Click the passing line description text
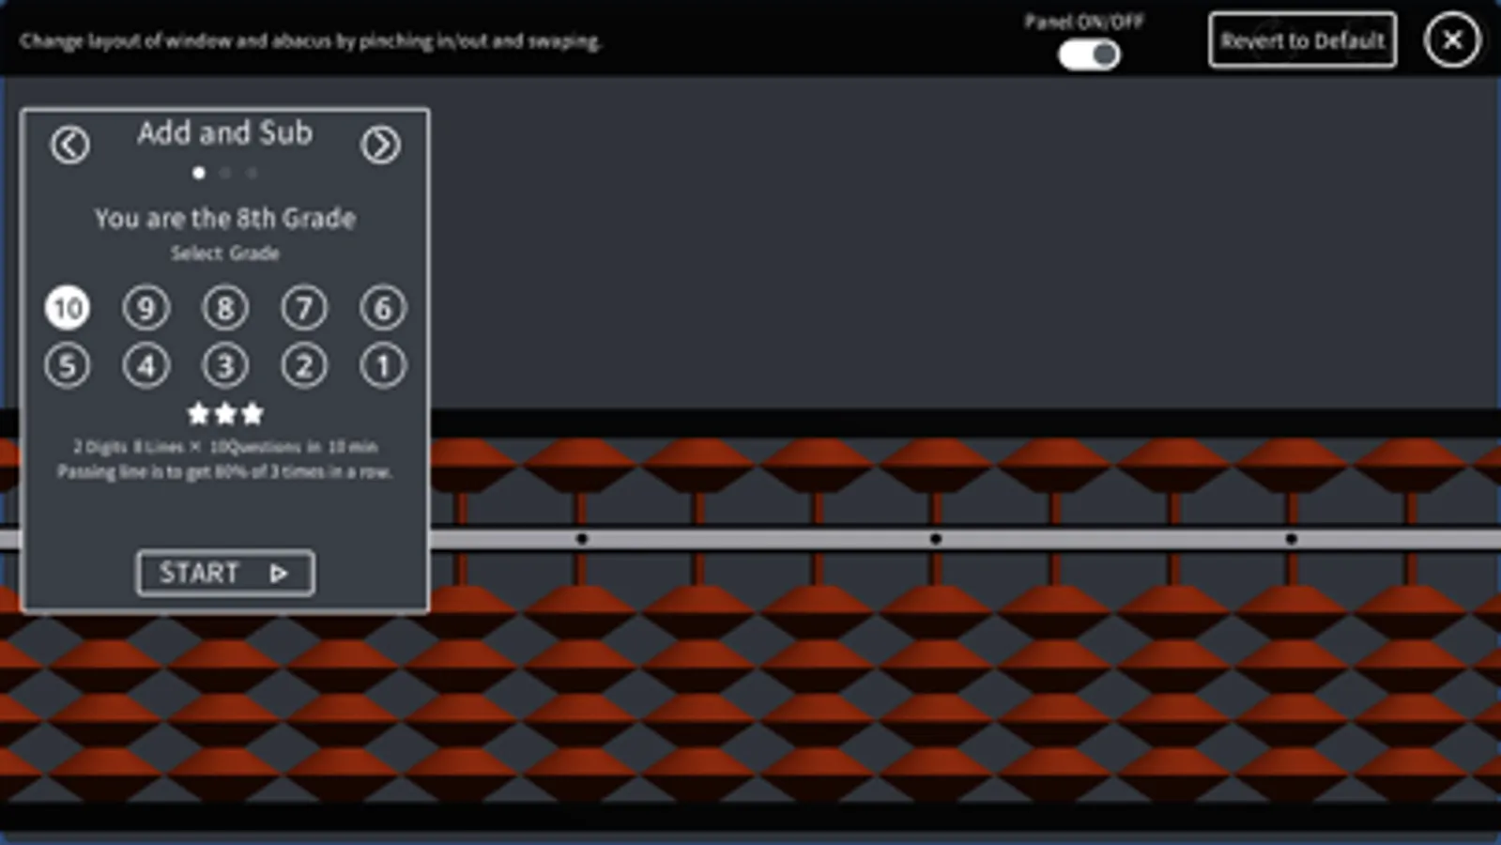The width and height of the screenshot is (1501, 845). click(x=225, y=471)
